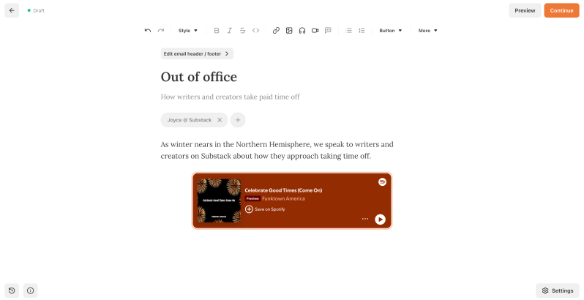The height and width of the screenshot is (300, 584).
Task: Add another author with plus button
Action: (x=238, y=120)
